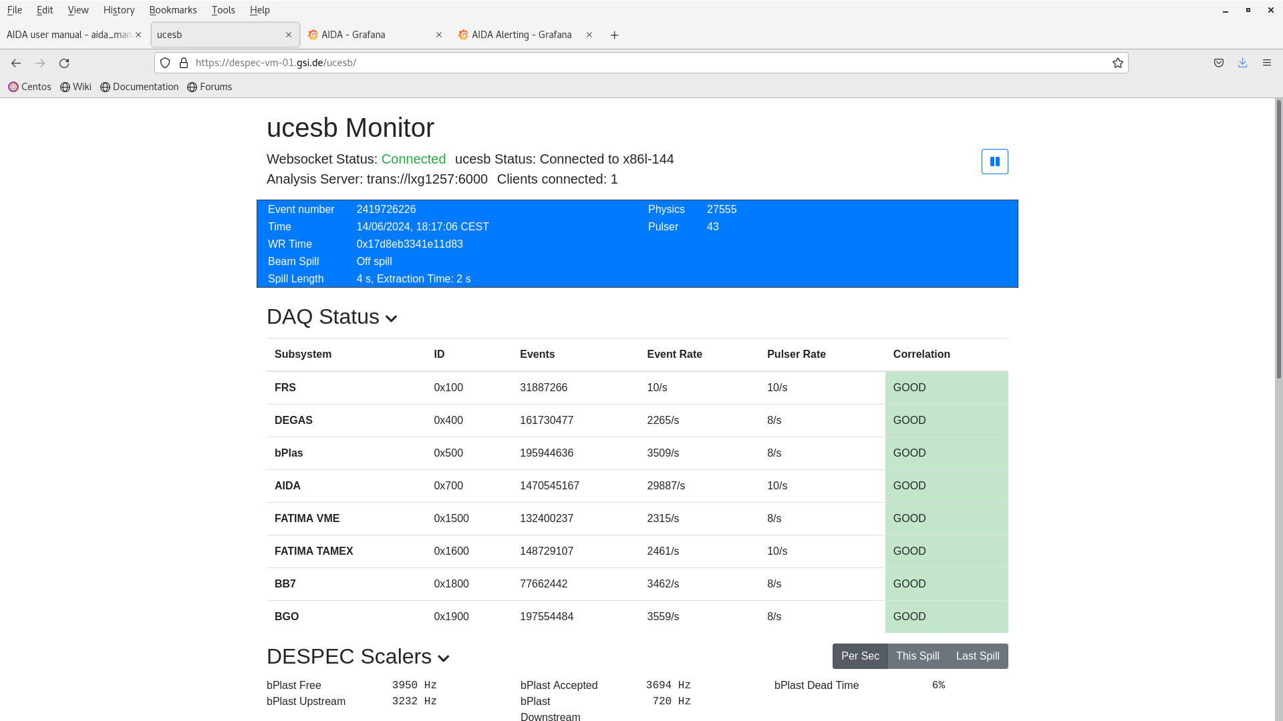Collapse the DAQ Status section
1283x721 pixels.
coord(392,318)
